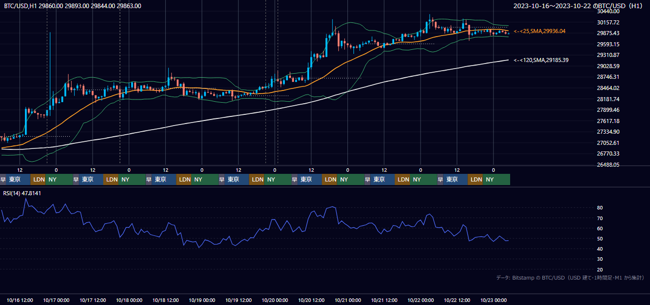Click the RSI(14) 47.8141 indicator label

click(x=22, y=193)
